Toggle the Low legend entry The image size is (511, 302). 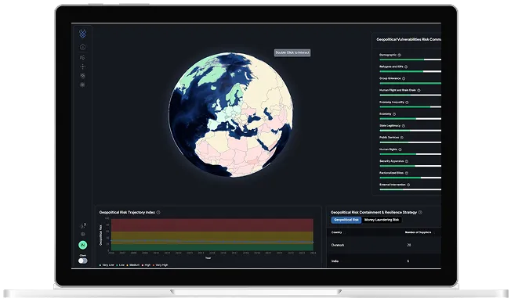click(x=121, y=265)
